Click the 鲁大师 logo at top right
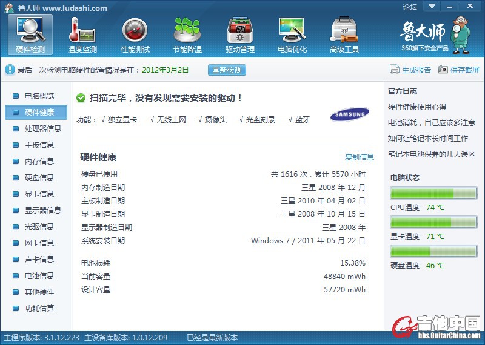The image size is (485, 345). pos(435,35)
